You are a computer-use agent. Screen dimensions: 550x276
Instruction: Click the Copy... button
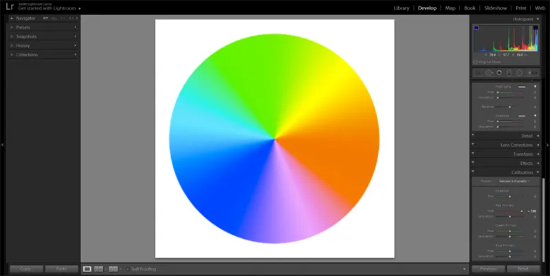[x=26, y=269]
